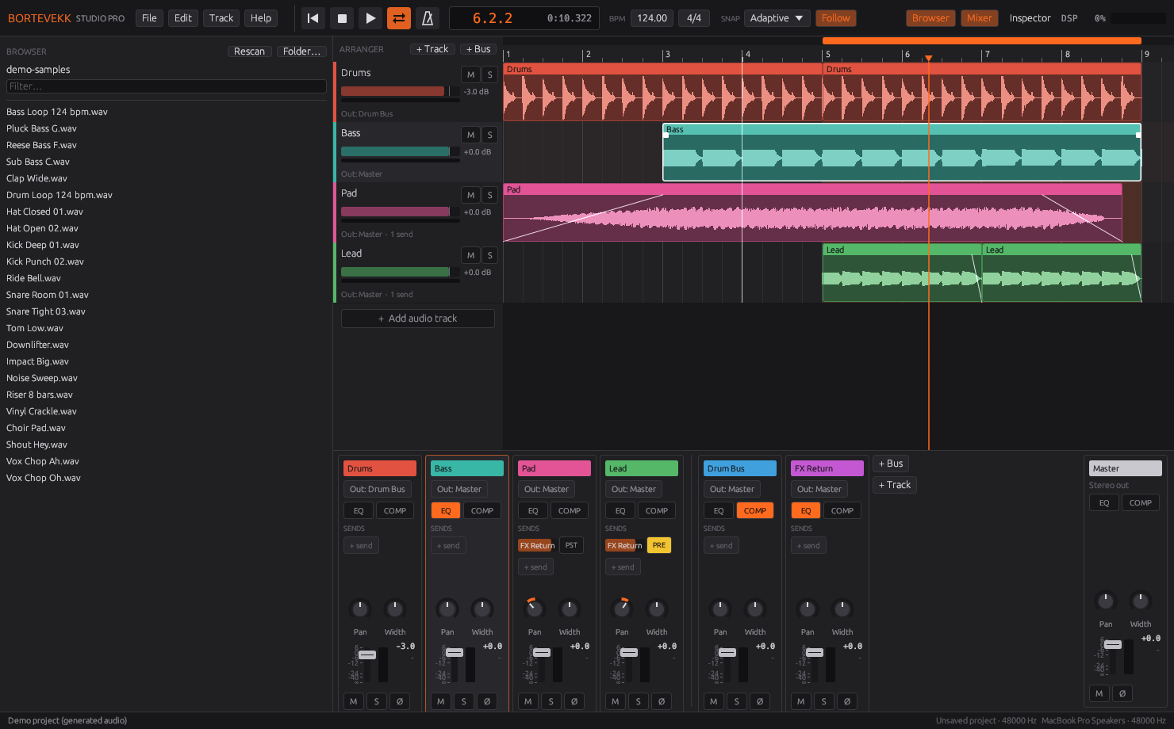
Task: Mute the Lead track in arranger
Action: tap(470, 255)
